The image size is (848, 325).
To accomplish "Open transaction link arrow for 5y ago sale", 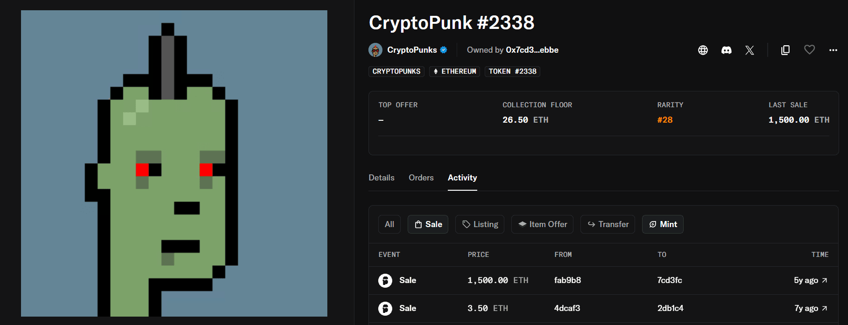I will tap(825, 280).
